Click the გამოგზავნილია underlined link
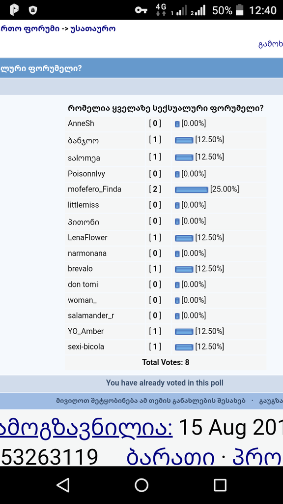 pyautogui.click(x=86, y=427)
